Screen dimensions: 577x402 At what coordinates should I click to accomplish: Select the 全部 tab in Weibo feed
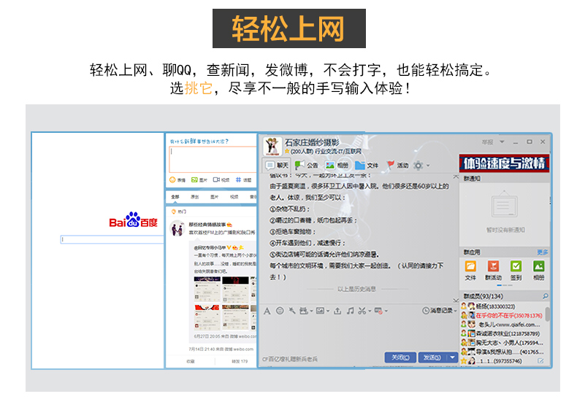pos(175,197)
